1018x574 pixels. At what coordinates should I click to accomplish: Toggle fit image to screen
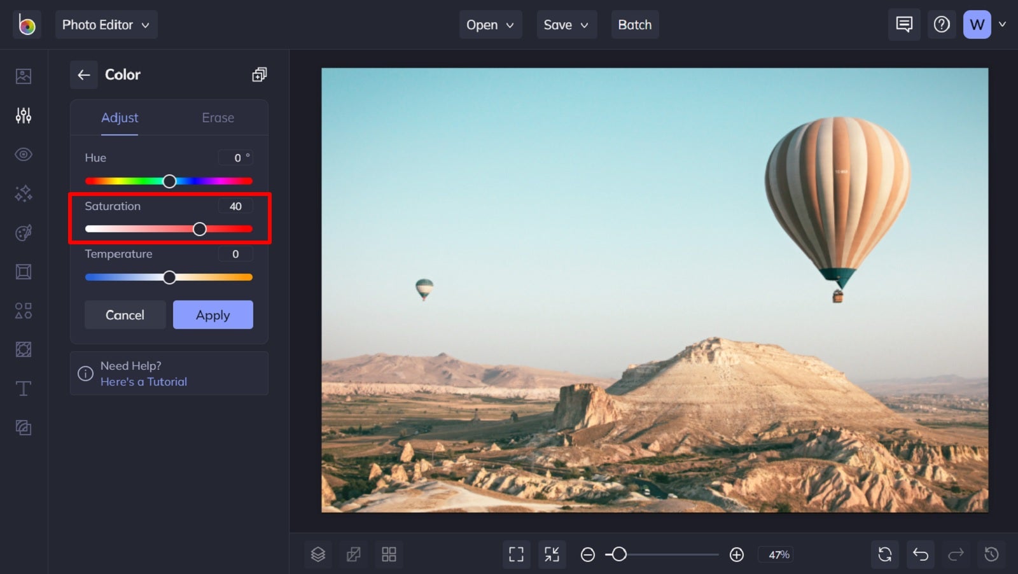tap(552, 554)
